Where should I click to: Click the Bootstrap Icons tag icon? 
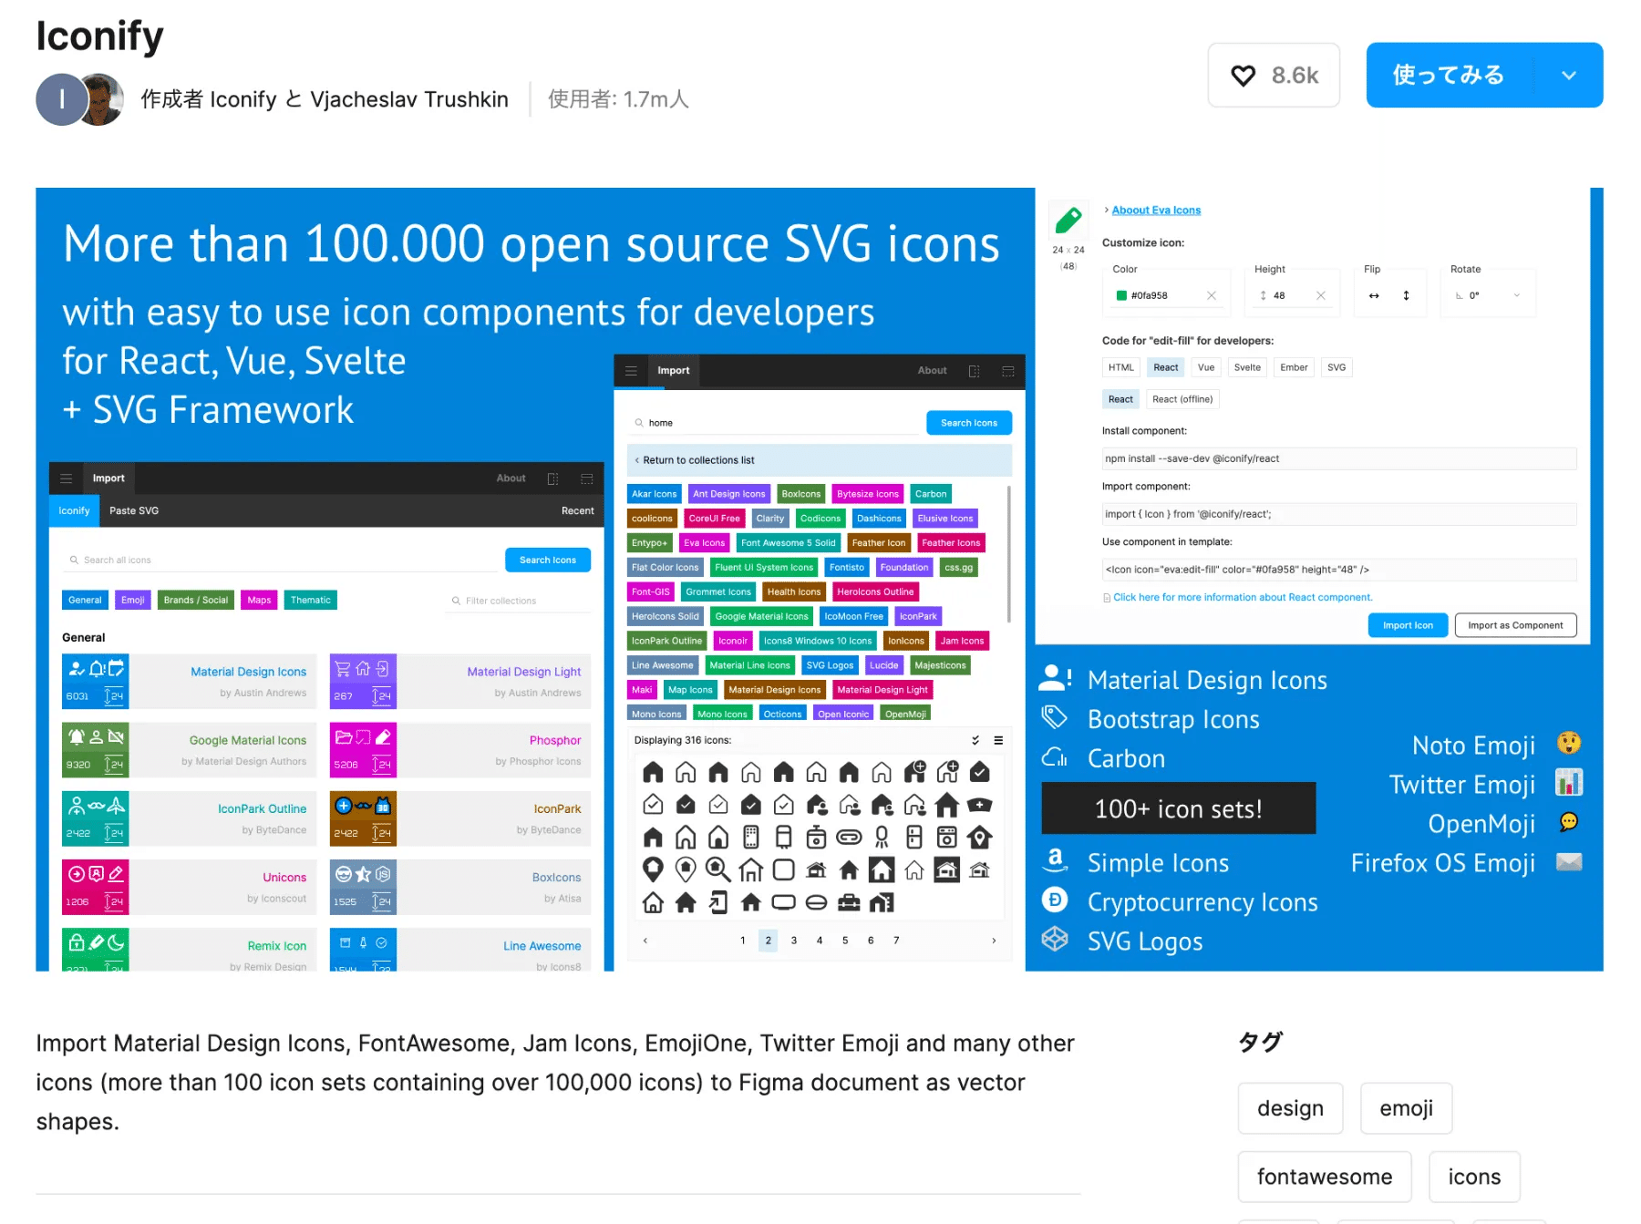1055,718
